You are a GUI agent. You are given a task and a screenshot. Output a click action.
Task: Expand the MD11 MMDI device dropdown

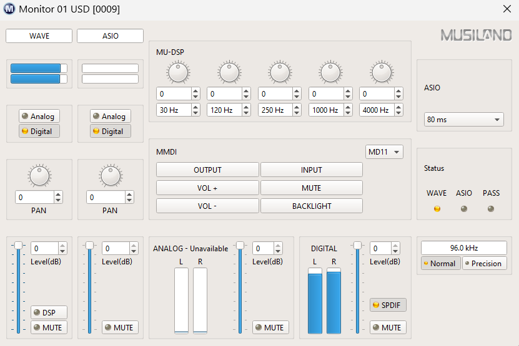coord(384,151)
